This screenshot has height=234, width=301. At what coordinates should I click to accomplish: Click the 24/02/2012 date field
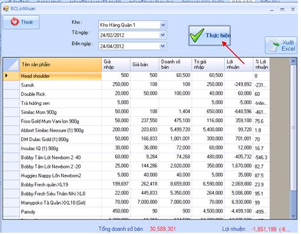tap(129, 35)
